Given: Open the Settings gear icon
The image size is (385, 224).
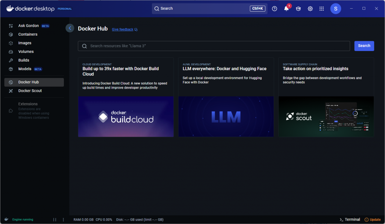Looking at the screenshot, I should tap(310, 9).
